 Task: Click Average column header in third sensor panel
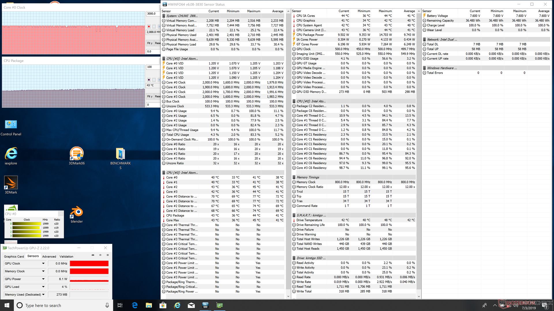tap(544, 11)
